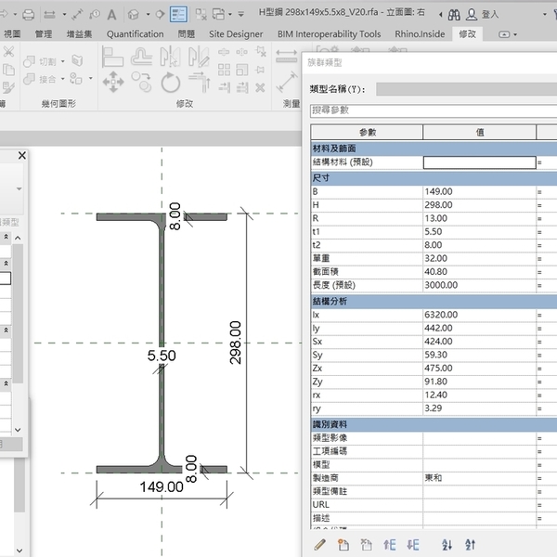Click the Delete Parameter icon
This screenshot has width=557, height=557.
pyautogui.click(x=366, y=545)
